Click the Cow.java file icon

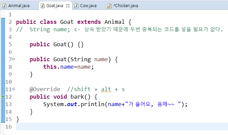tap(76, 6)
